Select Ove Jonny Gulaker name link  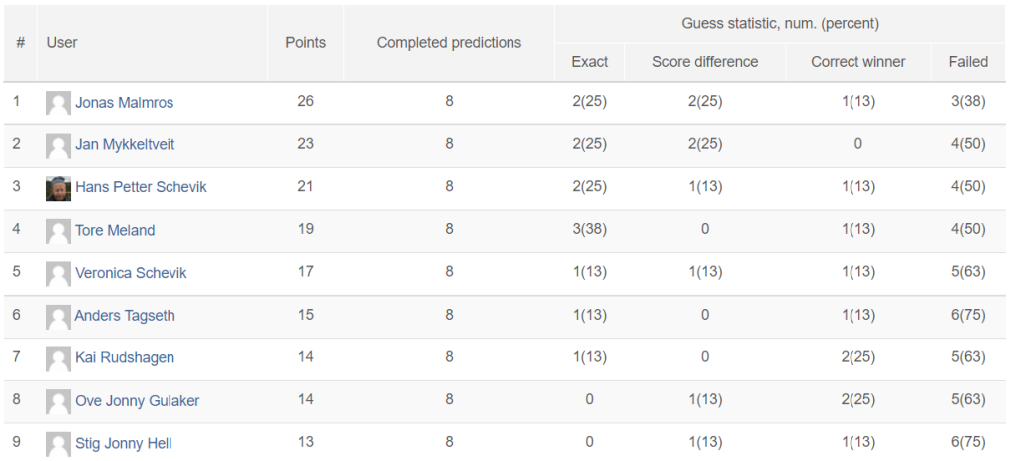[x=138, y=400]
